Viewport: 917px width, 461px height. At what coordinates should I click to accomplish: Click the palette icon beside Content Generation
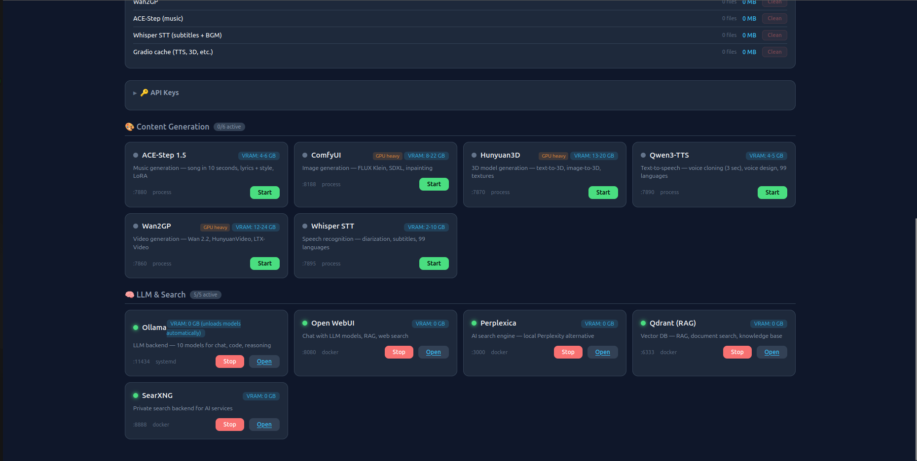pos(130,127)
